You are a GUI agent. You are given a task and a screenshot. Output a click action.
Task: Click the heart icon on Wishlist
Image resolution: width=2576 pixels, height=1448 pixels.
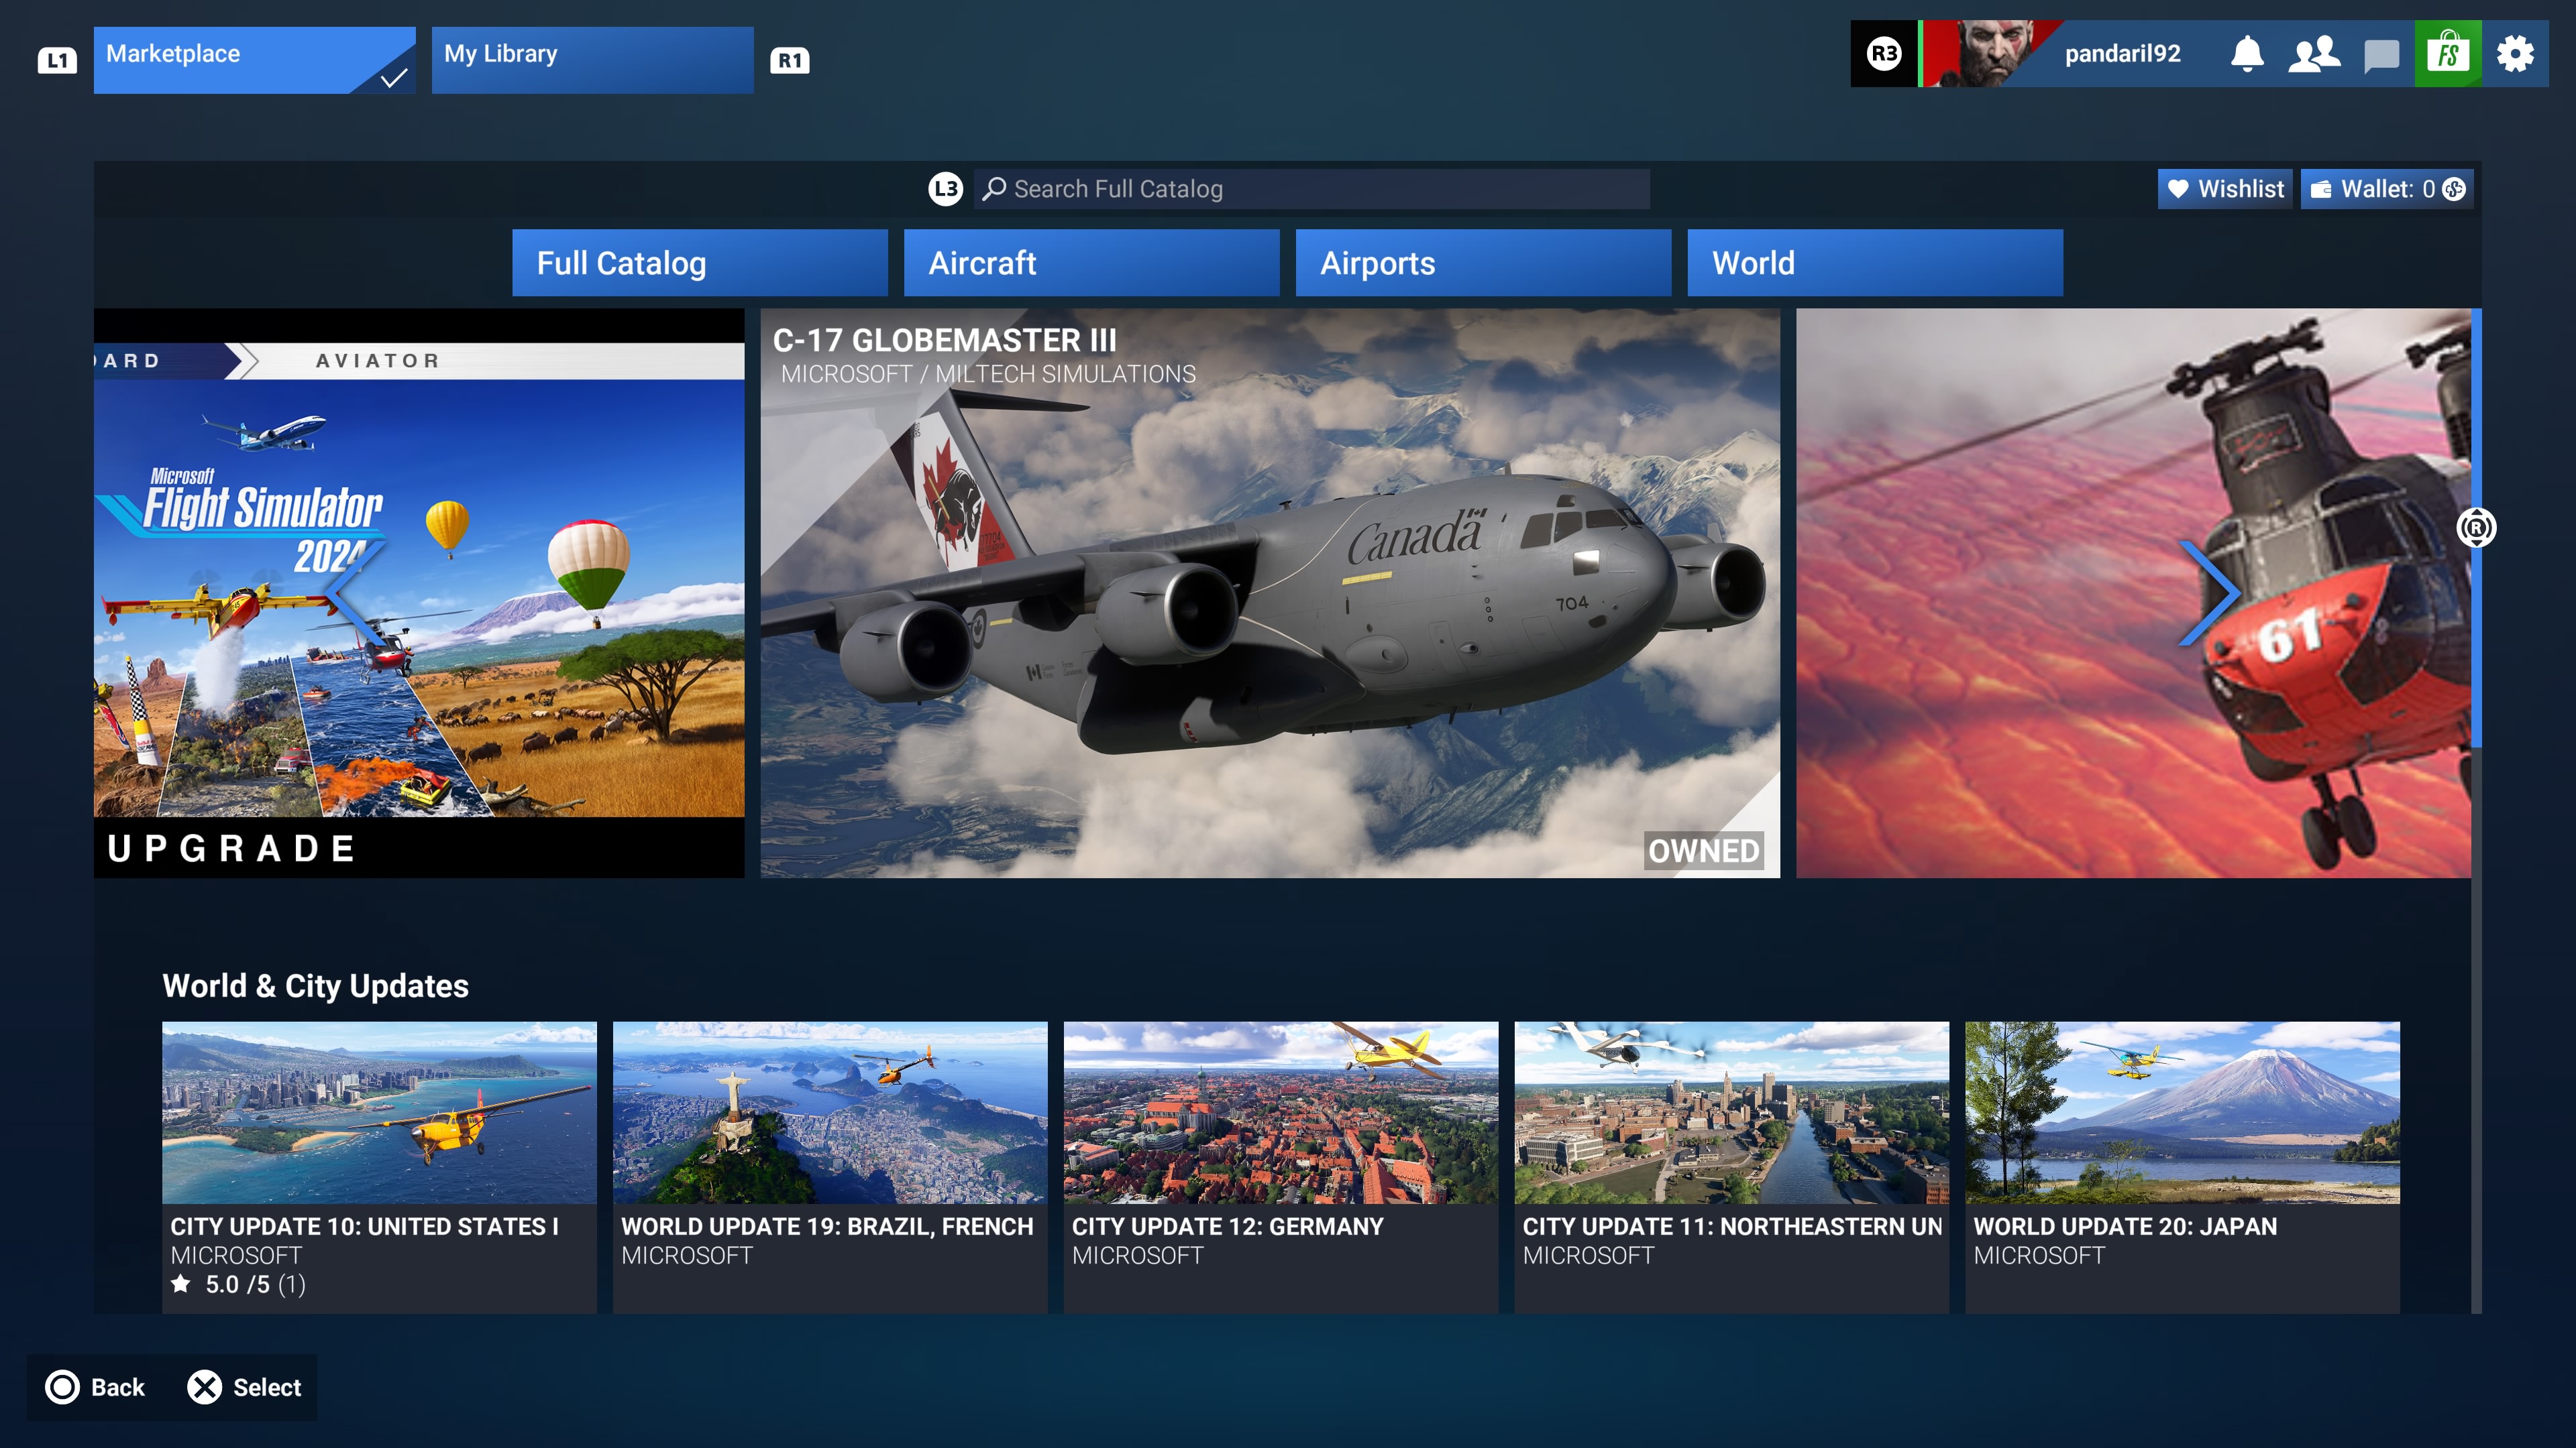[2178, 189]
